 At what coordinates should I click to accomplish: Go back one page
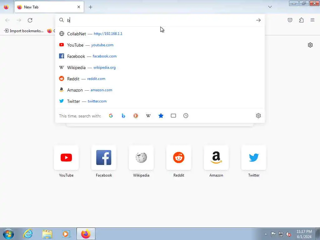click(x=7, y=20)
